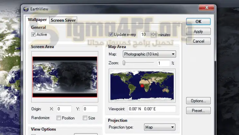Click the red viewpoint marker on map
The height and width of the screenshot is (135, 239).
pos(142,86)
